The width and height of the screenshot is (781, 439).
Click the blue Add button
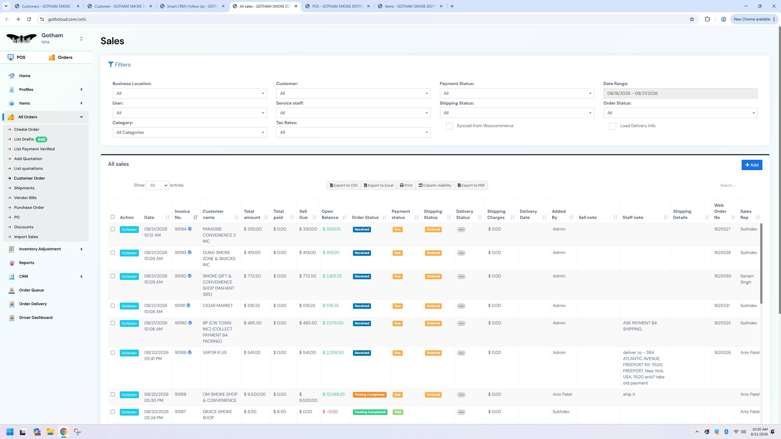pyautogui.click(x=752, y=165)
